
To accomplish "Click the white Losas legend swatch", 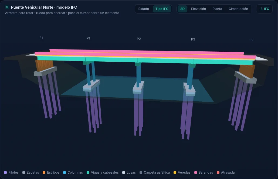I will (124, 173).
